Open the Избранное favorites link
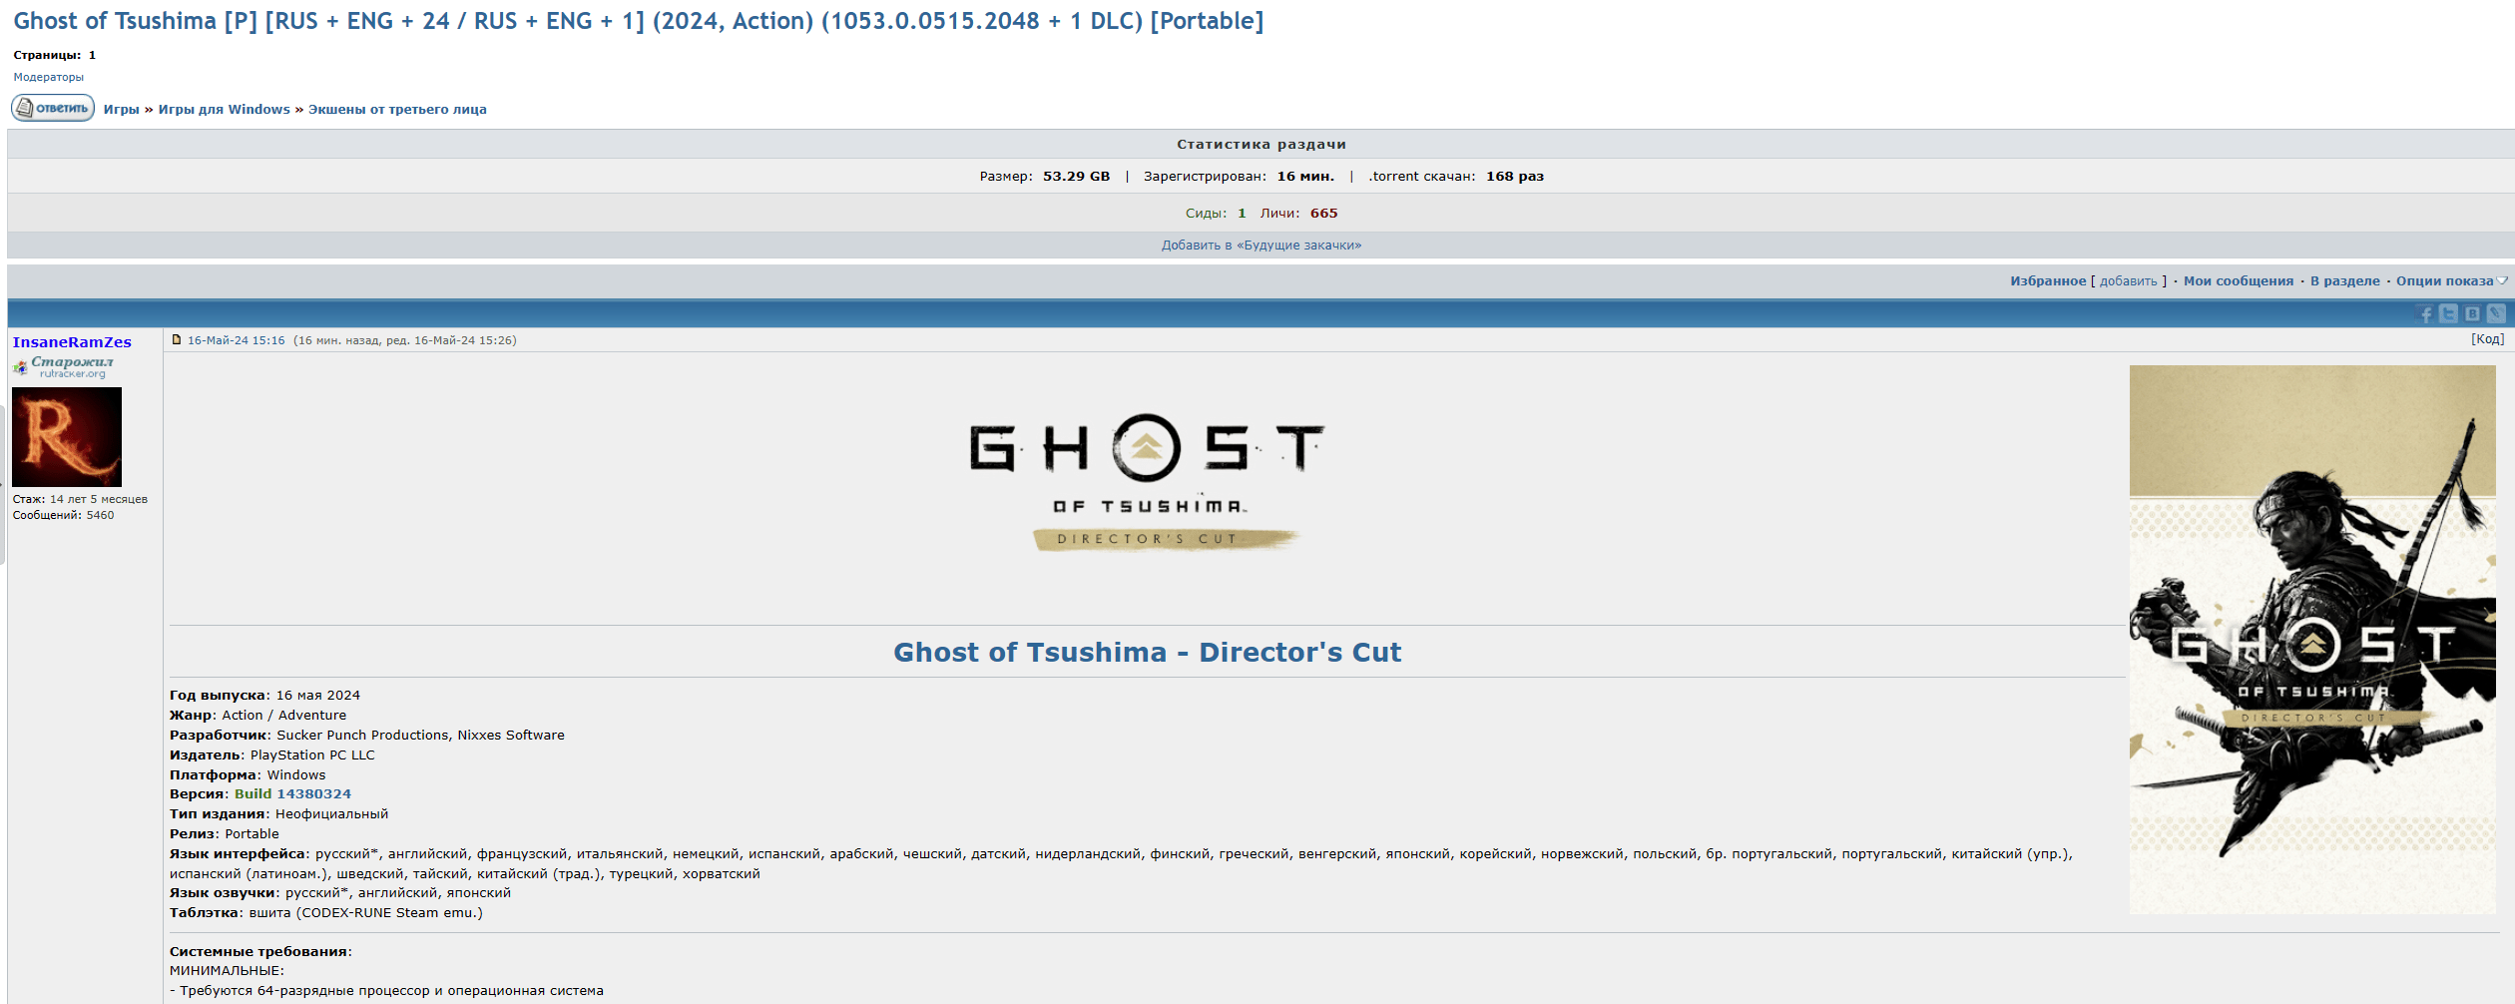This screenshot has width=2515, height=1004. (2048, 281)
